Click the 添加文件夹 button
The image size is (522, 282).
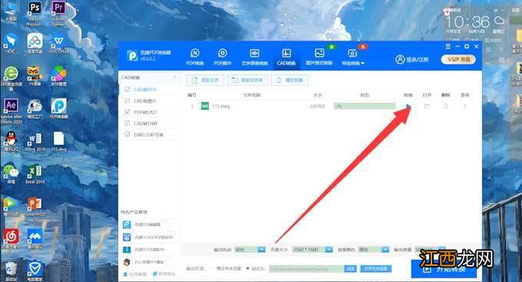tap(247, 80)
